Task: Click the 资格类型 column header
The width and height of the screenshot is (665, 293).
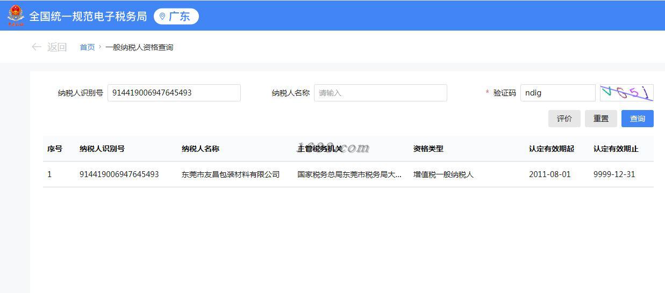Action: [428, 149]
